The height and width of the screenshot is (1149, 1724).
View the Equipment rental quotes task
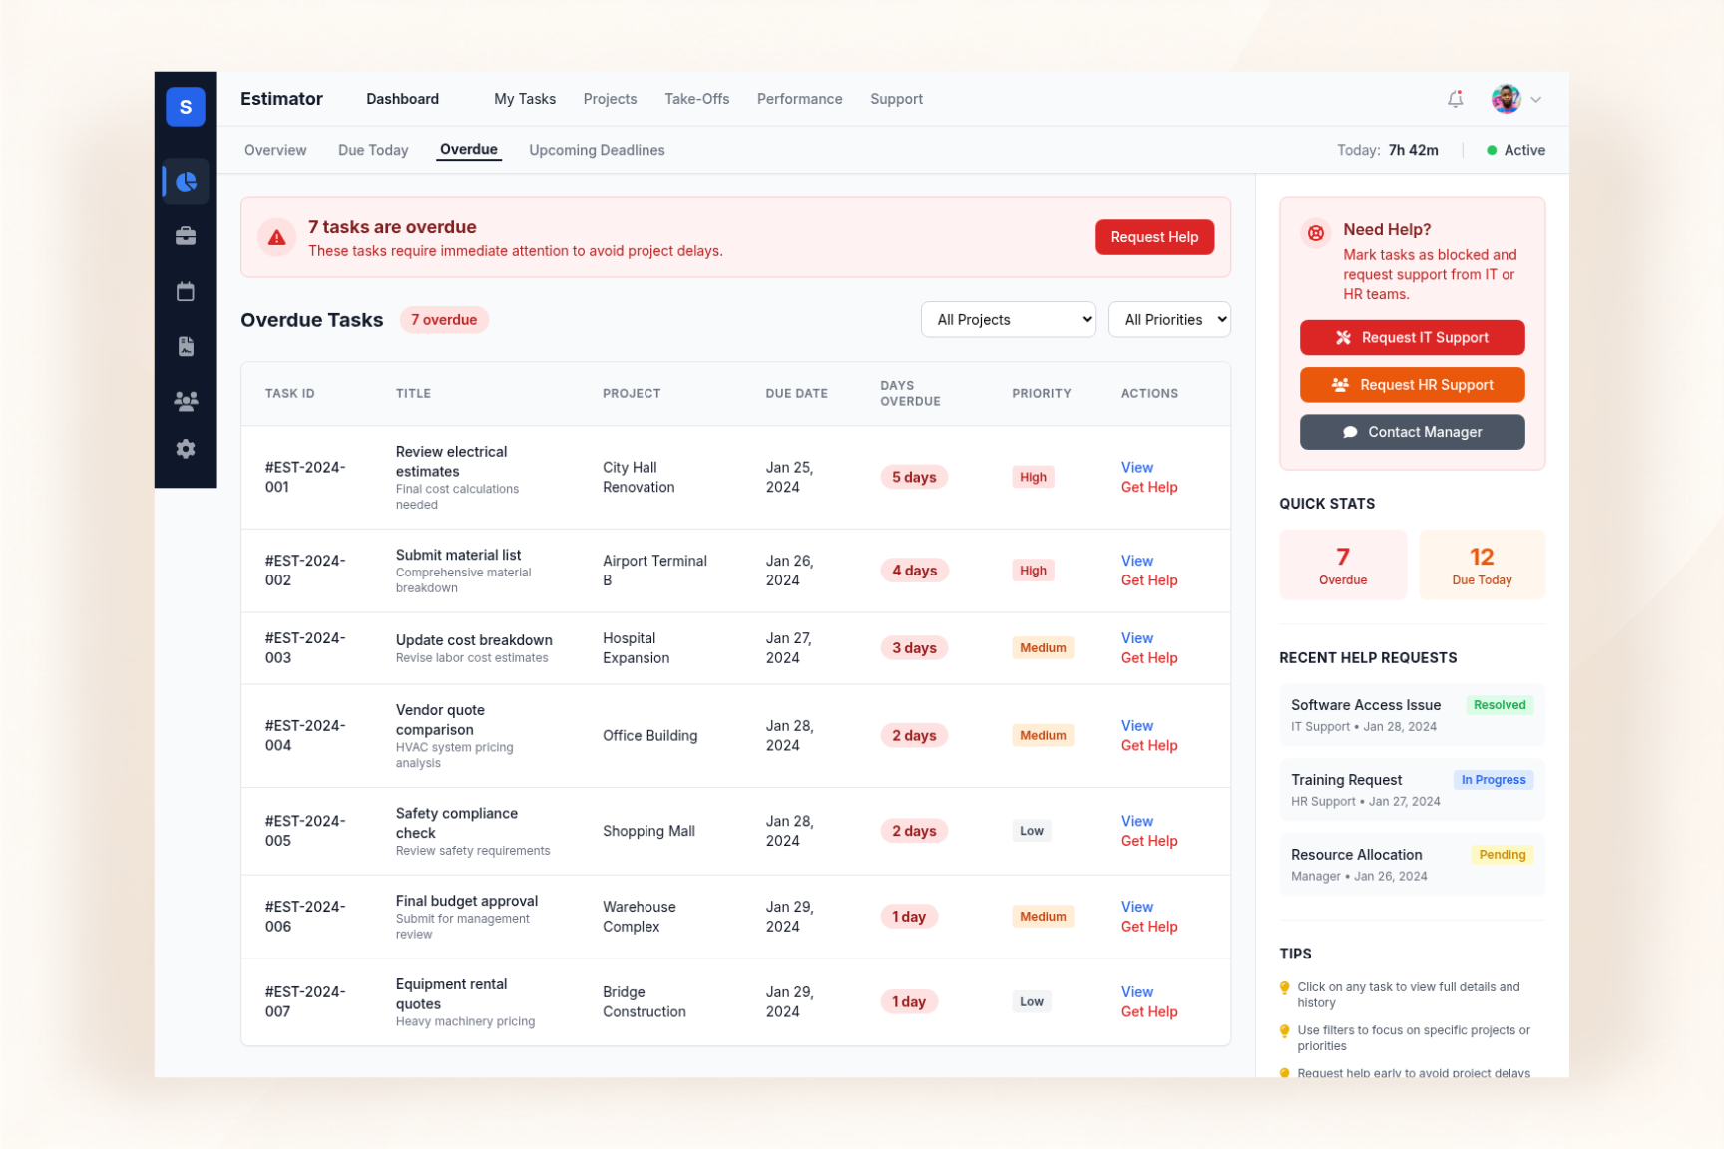click(1136, 992)
